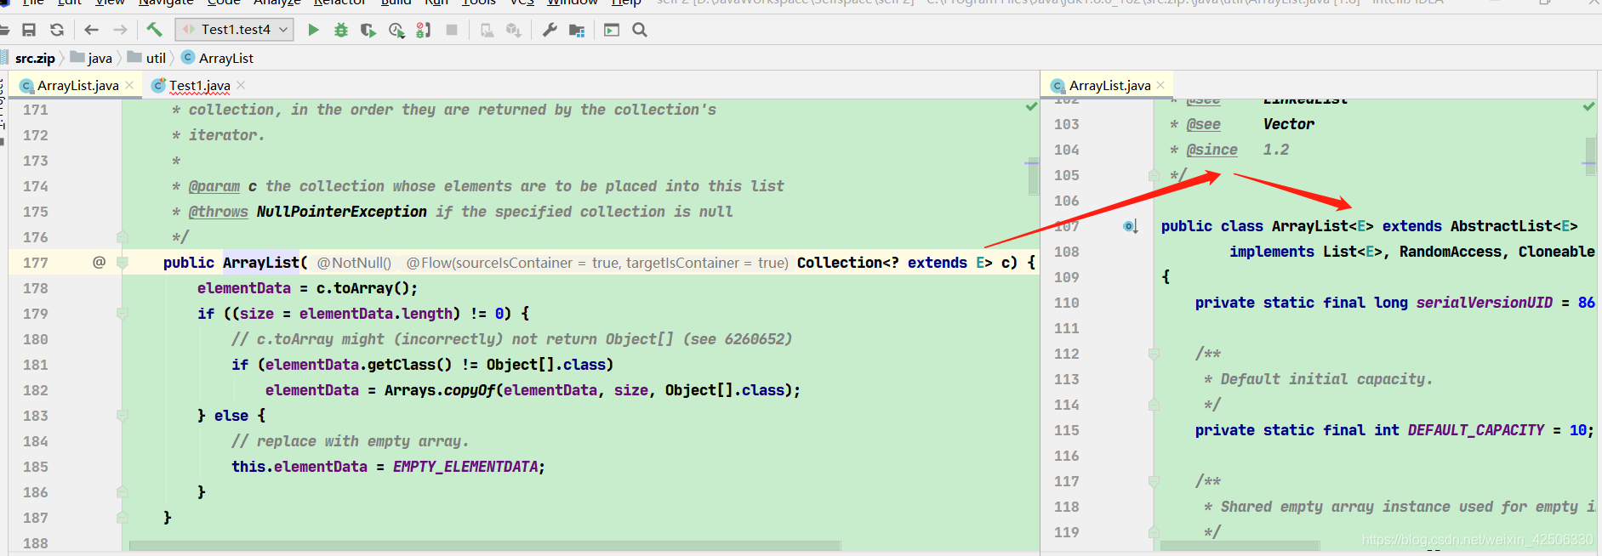
Task: Click line number 107 in right gutter
Action: (1067, 226)
